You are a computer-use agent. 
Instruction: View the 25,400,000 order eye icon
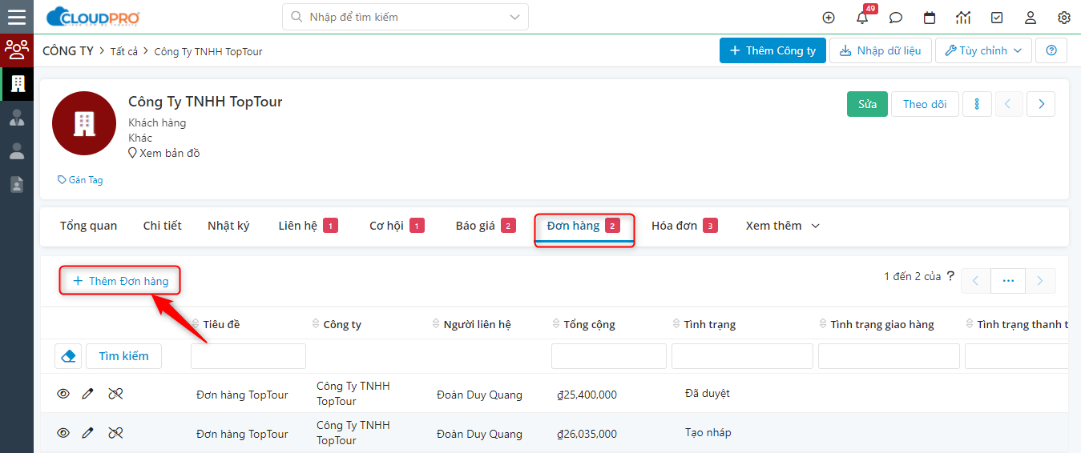pyautogui.click(x=63, y=394)
